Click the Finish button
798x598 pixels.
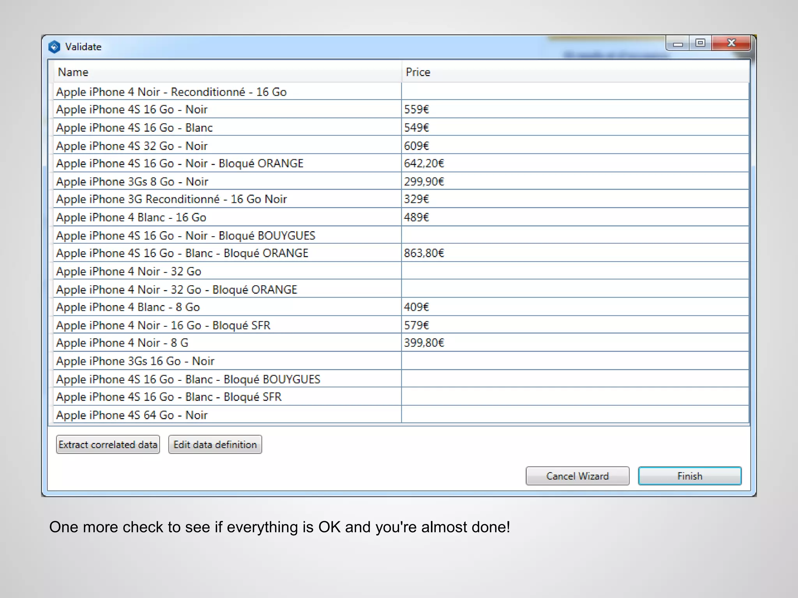pyautogui.click(x=689, y=476)
